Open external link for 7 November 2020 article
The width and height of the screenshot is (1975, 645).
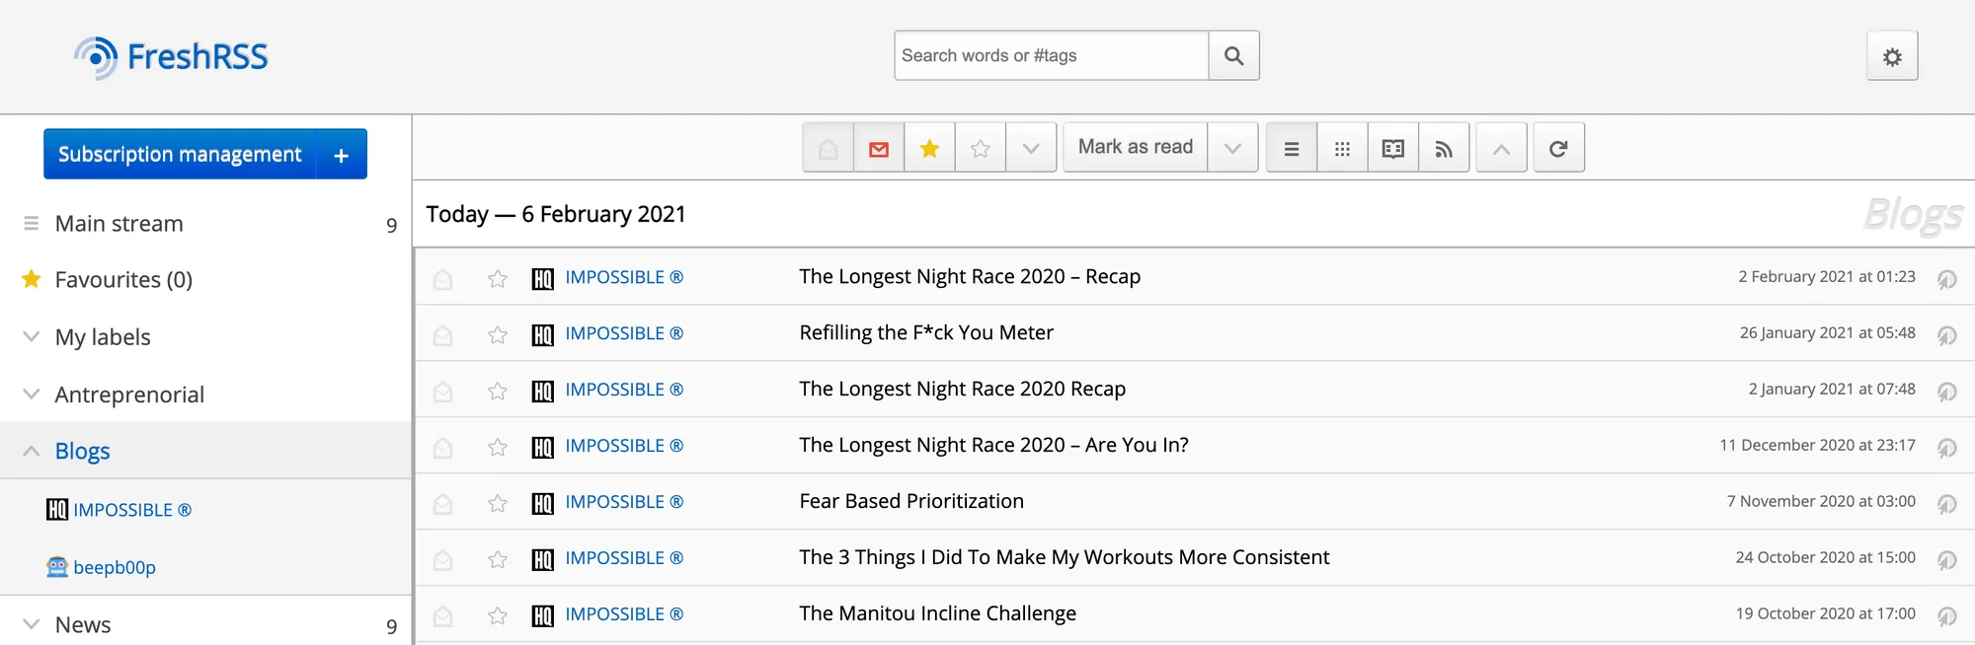(1946, 504)
